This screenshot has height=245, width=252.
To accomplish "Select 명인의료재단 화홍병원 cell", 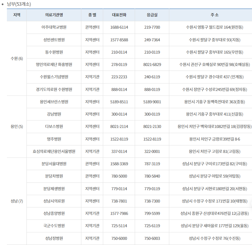I will coord(54,65).
